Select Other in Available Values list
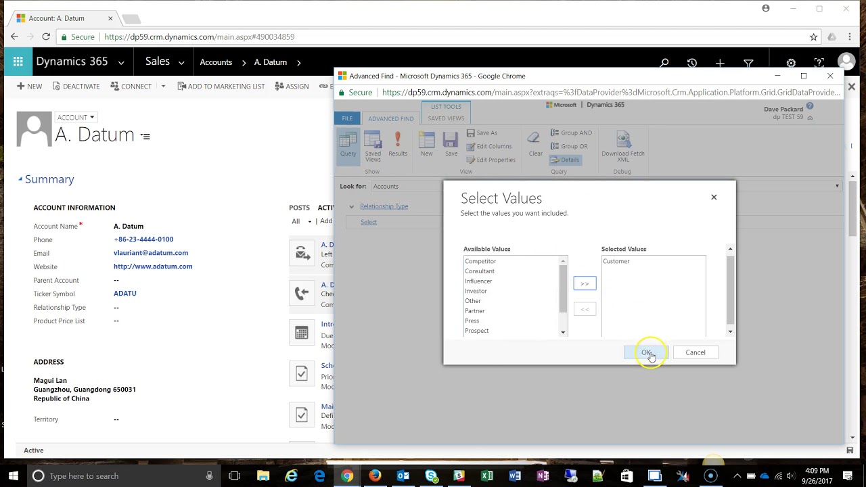Image resolution: width=866 pixels, height=487 pixels. [473, 301]
